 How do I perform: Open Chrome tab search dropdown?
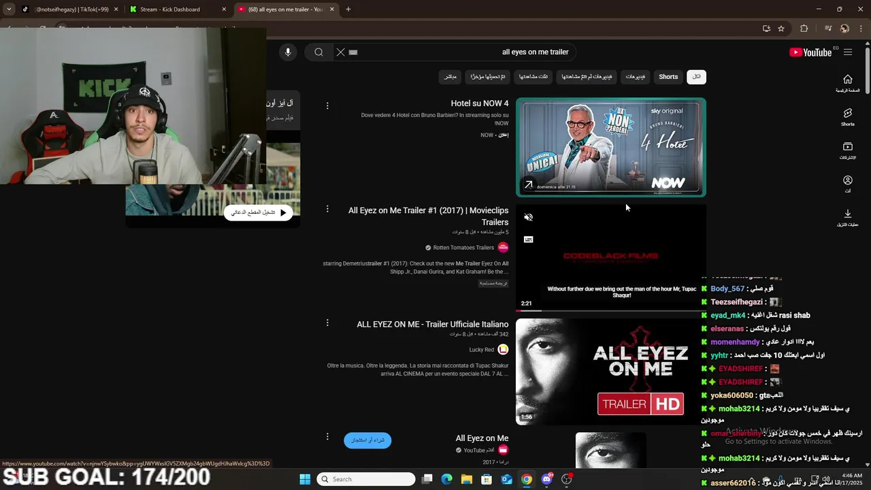click(x=9, y=10)
